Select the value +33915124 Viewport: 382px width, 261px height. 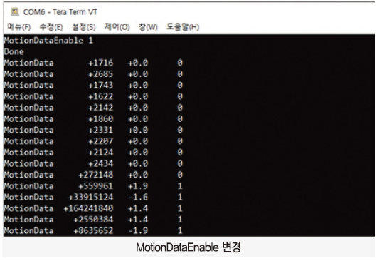[x=91, y=197]
